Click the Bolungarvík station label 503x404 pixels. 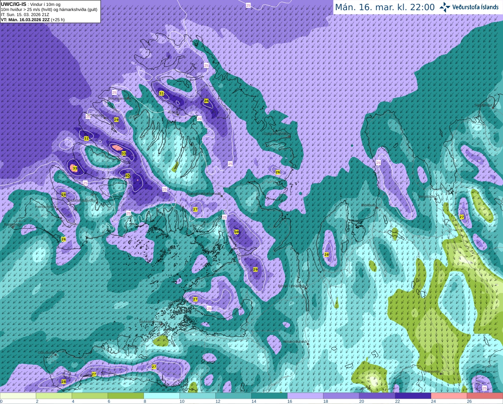pyautogui.click(x=118, y=98)
